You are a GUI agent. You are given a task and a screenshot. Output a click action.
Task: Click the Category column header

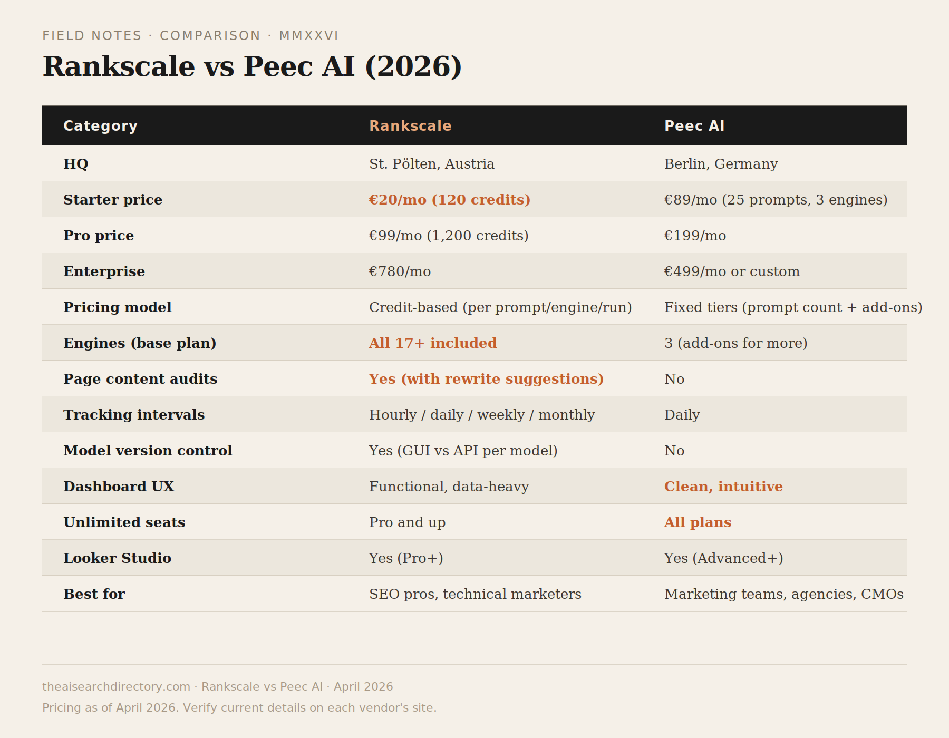point(100,126)
